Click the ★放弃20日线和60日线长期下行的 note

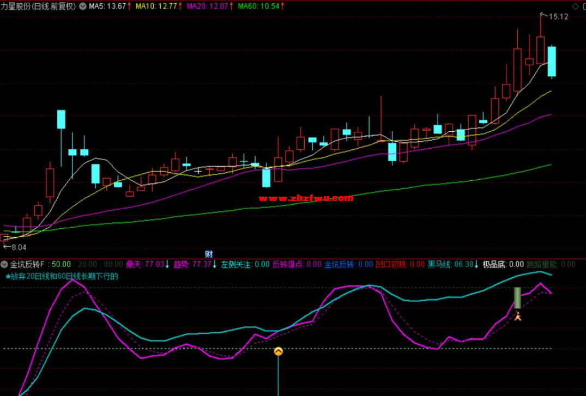click(x=62, y=277)
